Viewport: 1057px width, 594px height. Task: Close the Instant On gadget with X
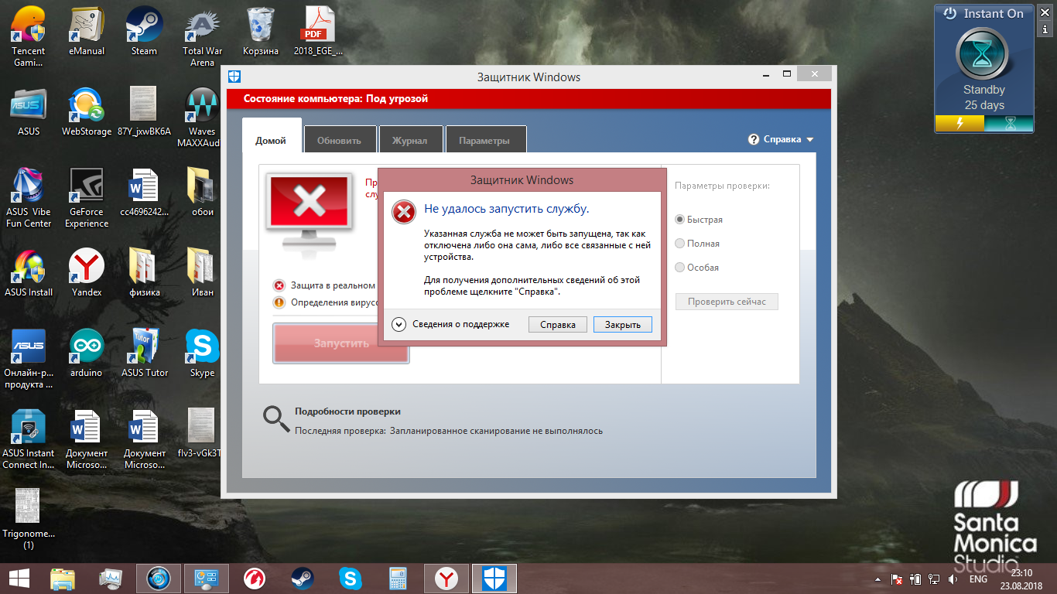pos(1045,11)
